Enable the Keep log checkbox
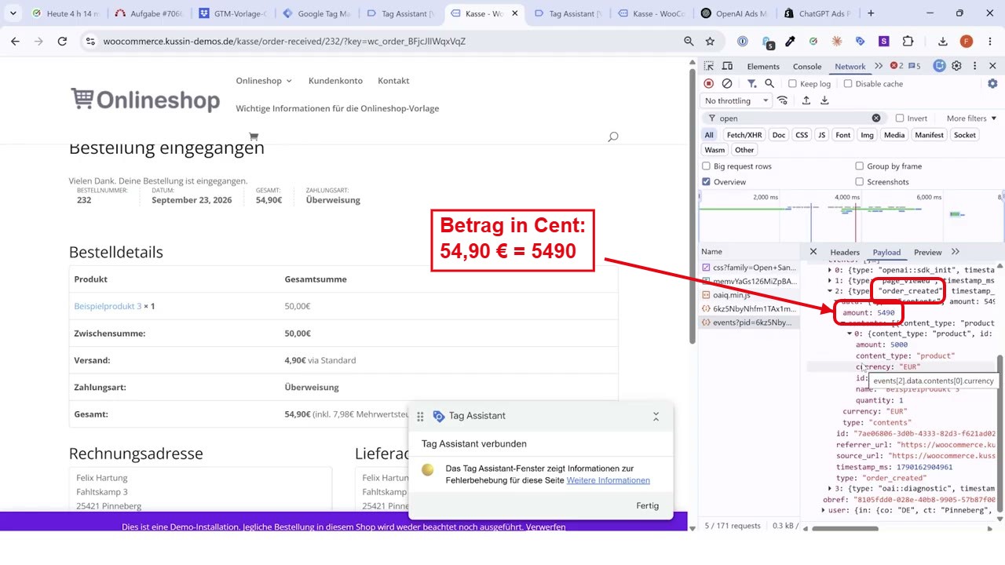Viewport: 1005px width, 565px height. [792, 83]
